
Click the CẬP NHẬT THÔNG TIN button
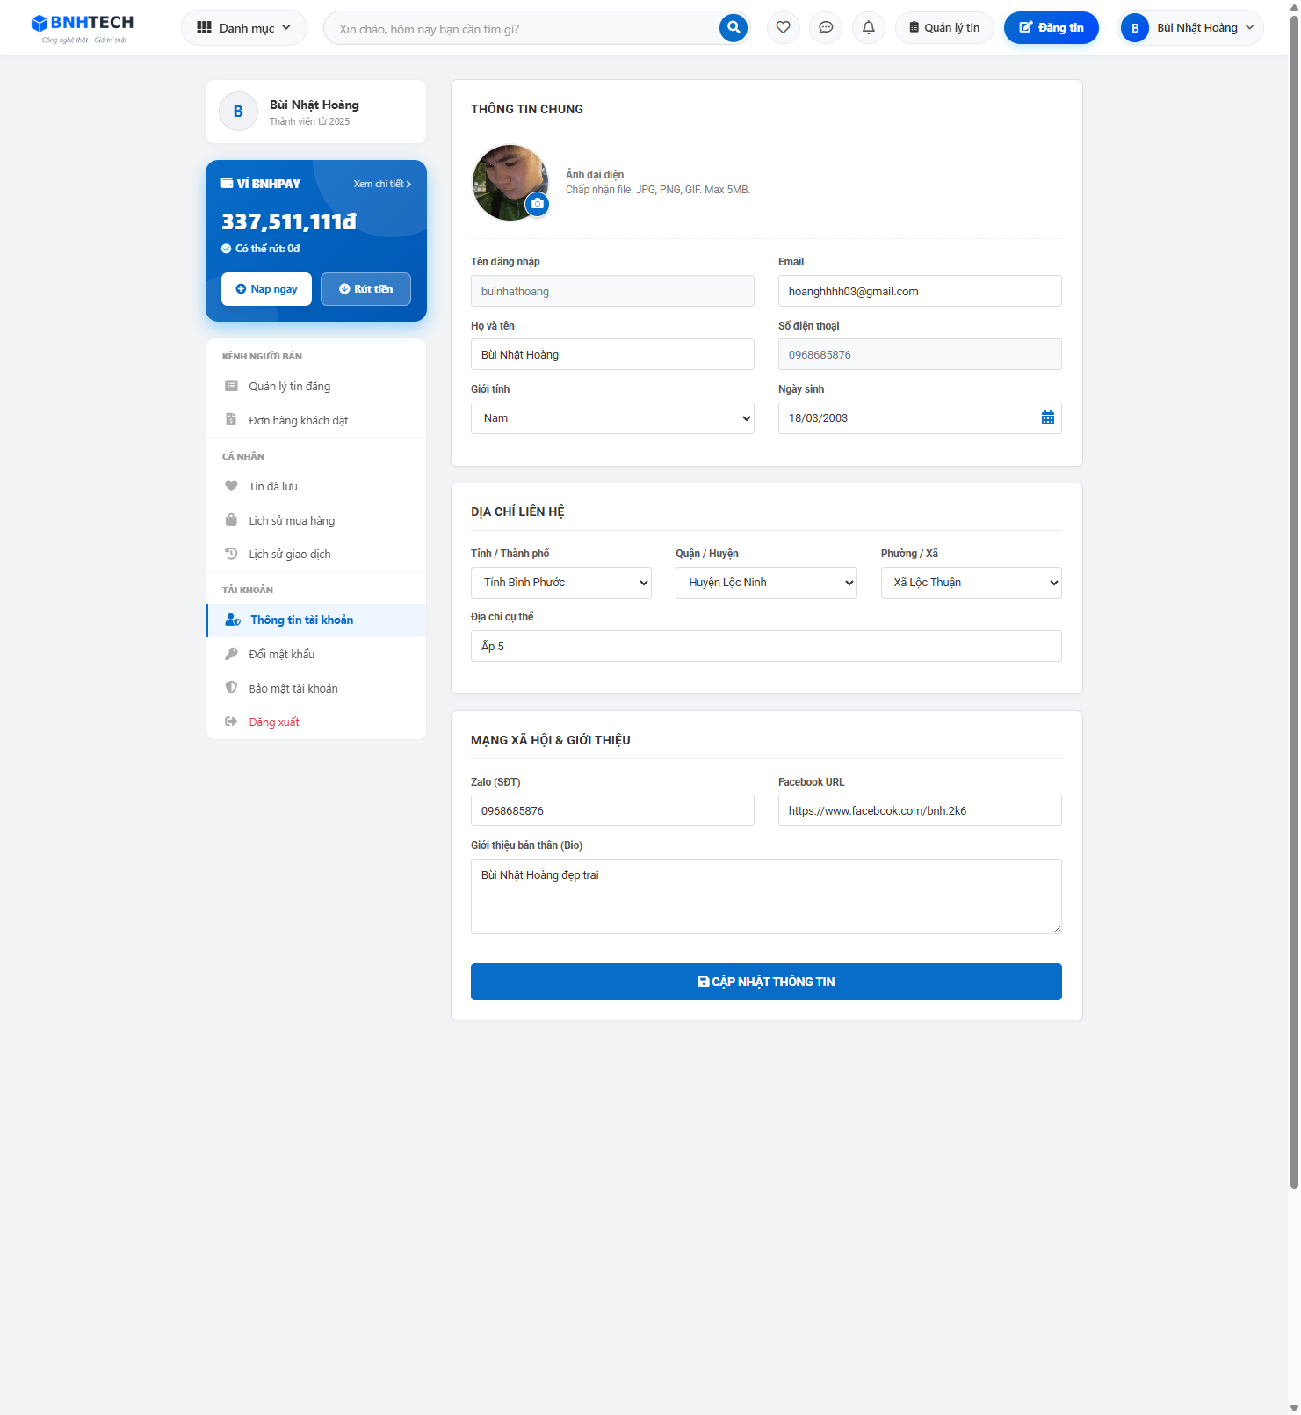point(766,982)
